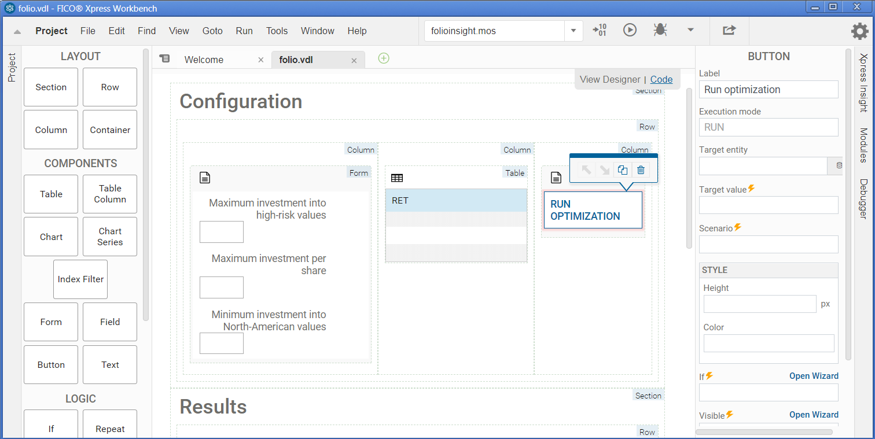Click the Color input field
Image resolution: width=875 pixels, height=439 pixels.
(769, 343)
